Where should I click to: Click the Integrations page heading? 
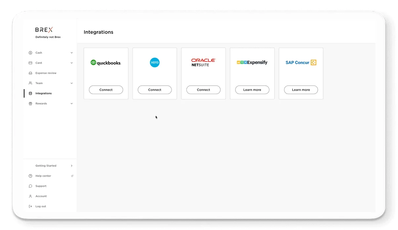[x=99, y=32]
